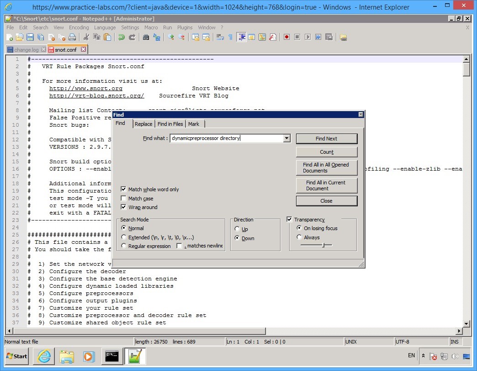Select the Regular expression search mode
The height and width of the screenshot is (371, 477).
pos(123,246)
